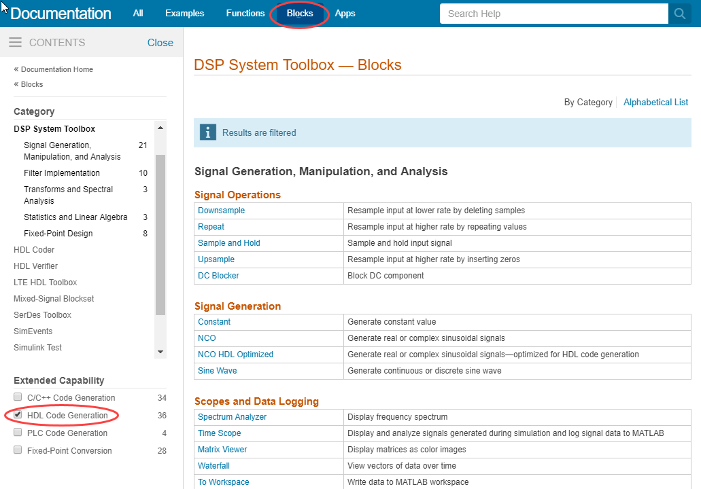Viewport: 701px width, 489px height.
Task: Select the Mixed-Signal Blockset category
Action: pyautogui.click(x=54, y=299)
